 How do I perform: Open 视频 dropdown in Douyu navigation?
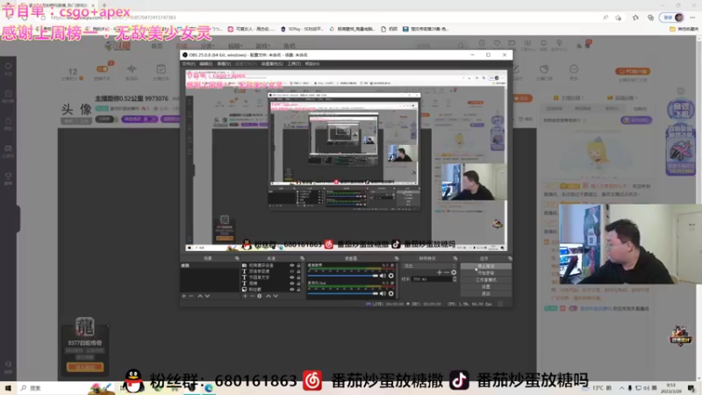point(235,47)
